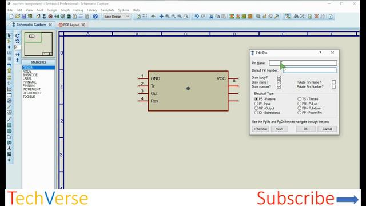Enable the Rotate Pin Name checkbox
The height and width of the screenshot is (206, 366).
click(x=333, y=82)
